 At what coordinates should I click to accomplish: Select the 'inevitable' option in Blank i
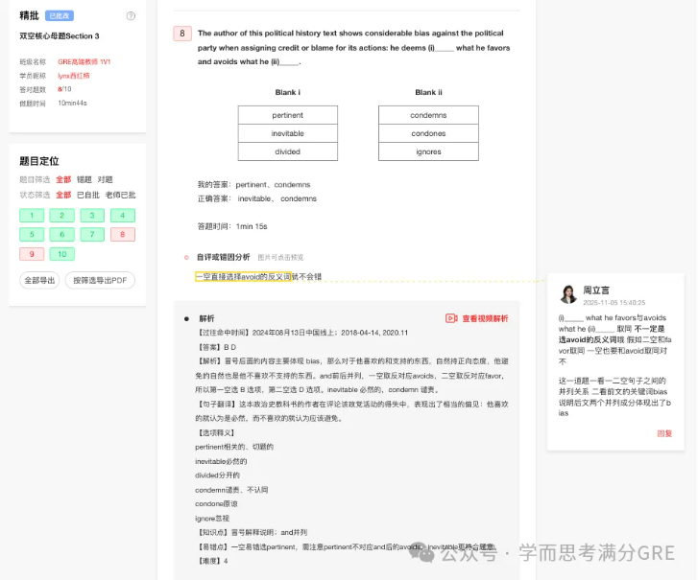(x=287, y=133)
